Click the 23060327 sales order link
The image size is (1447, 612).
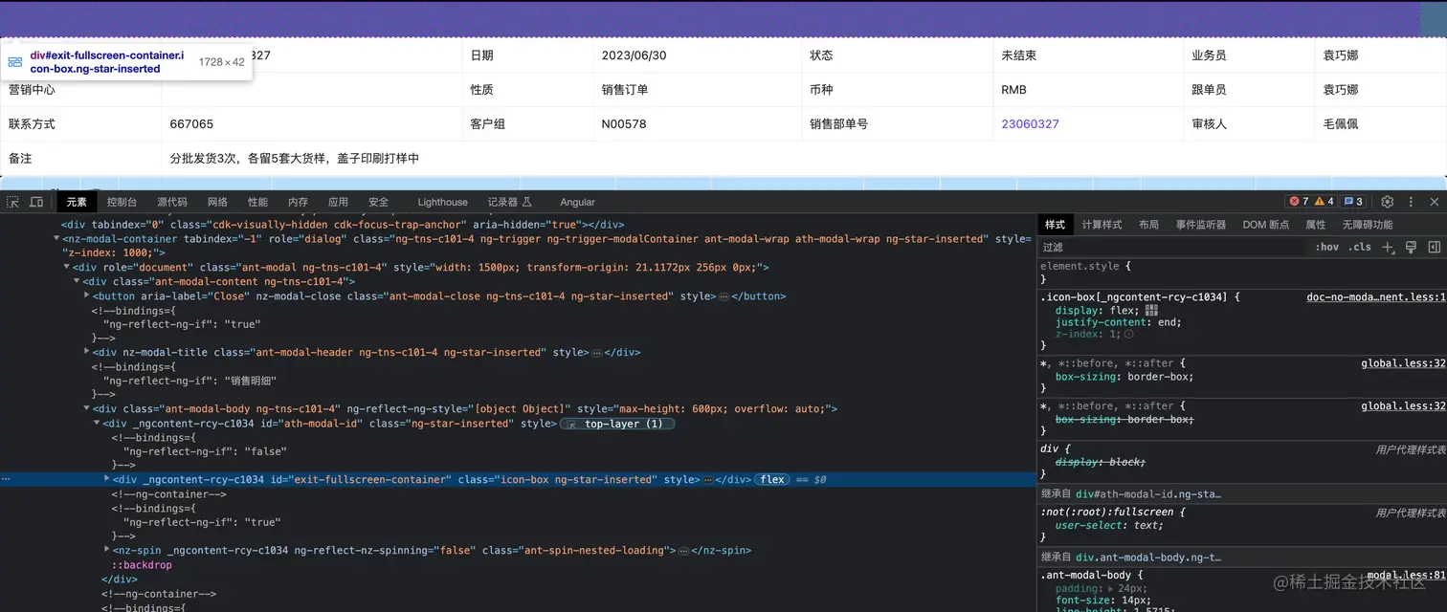[x=1030, y=124]
